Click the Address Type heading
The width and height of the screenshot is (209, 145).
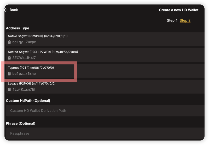pos(18,28)
